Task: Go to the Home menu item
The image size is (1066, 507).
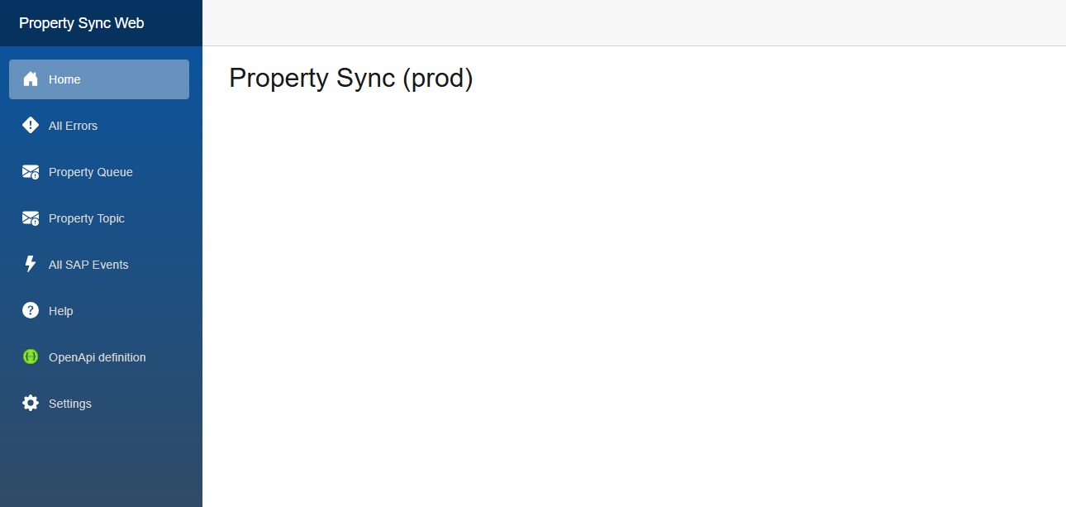Action: (x=64, y=79)
